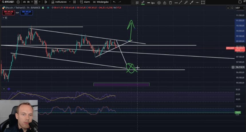This screenshot has width=246, height=132.
Task: Undo the last chart action
Action: coord(114,2)
